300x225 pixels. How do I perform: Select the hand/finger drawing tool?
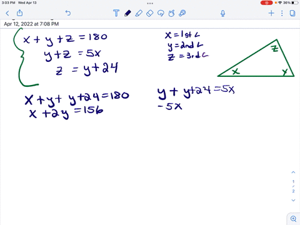click(x=171, y=13)
